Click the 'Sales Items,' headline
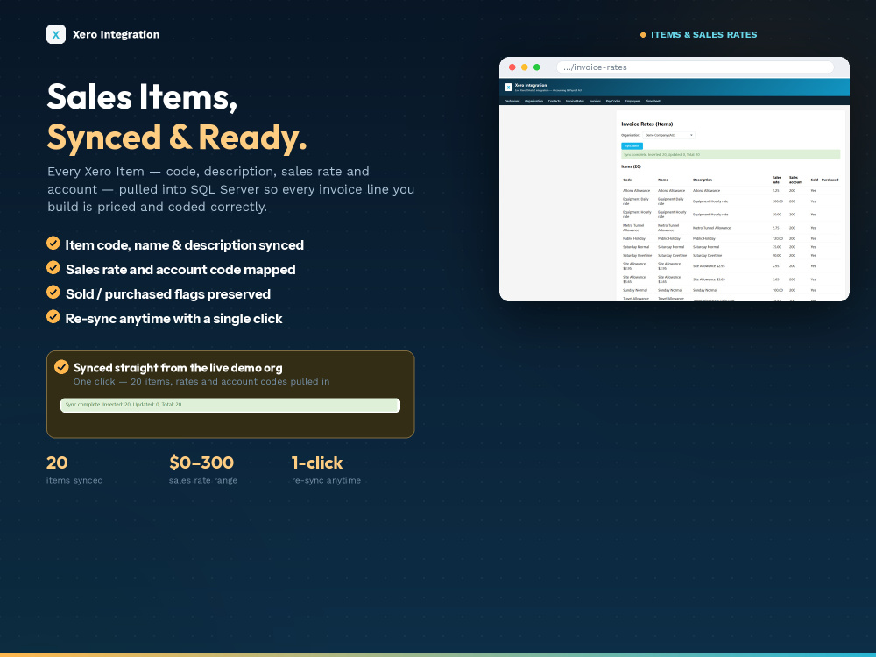Image resolution: width=876 pixels, height=657 pixels. click(143, 96)
